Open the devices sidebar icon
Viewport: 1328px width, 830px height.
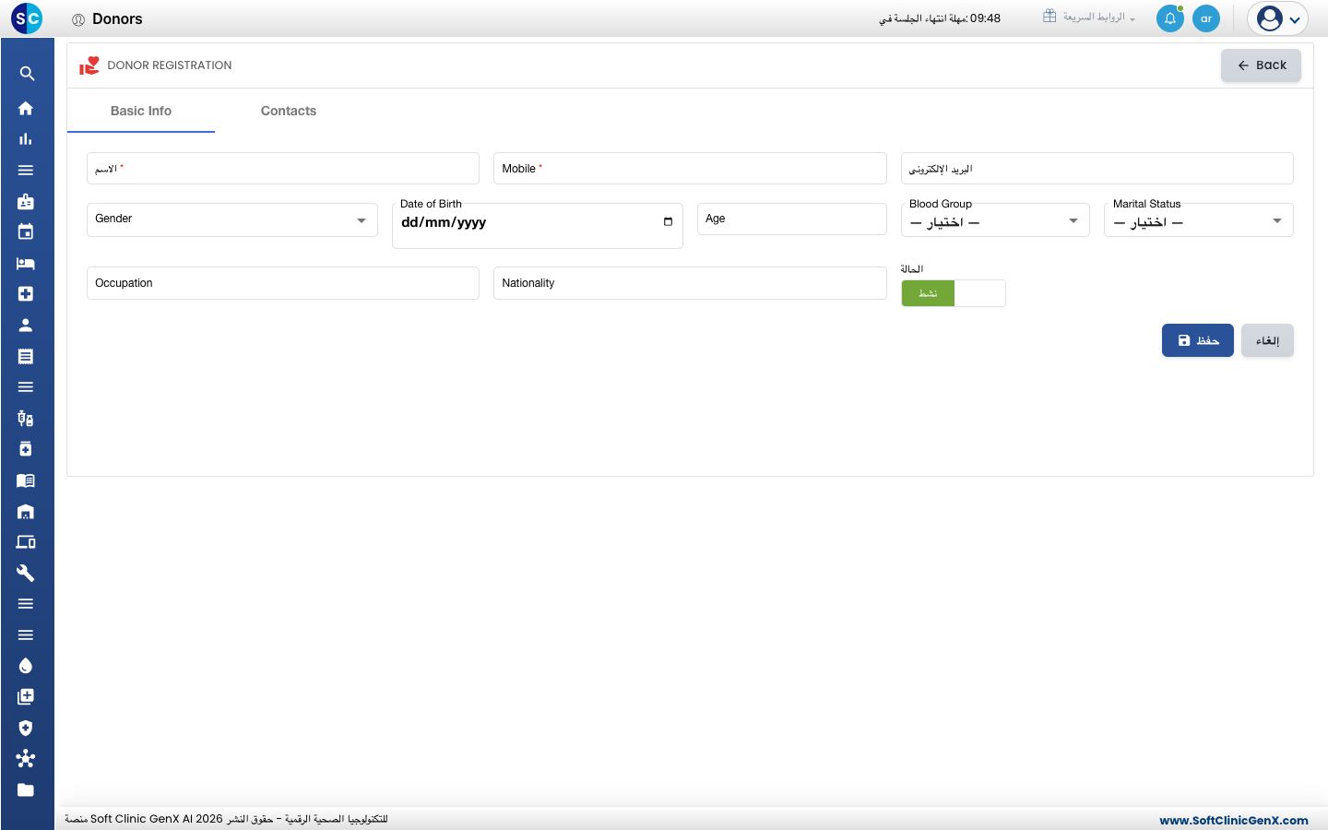pyautogui.click(x=26, y=542)
